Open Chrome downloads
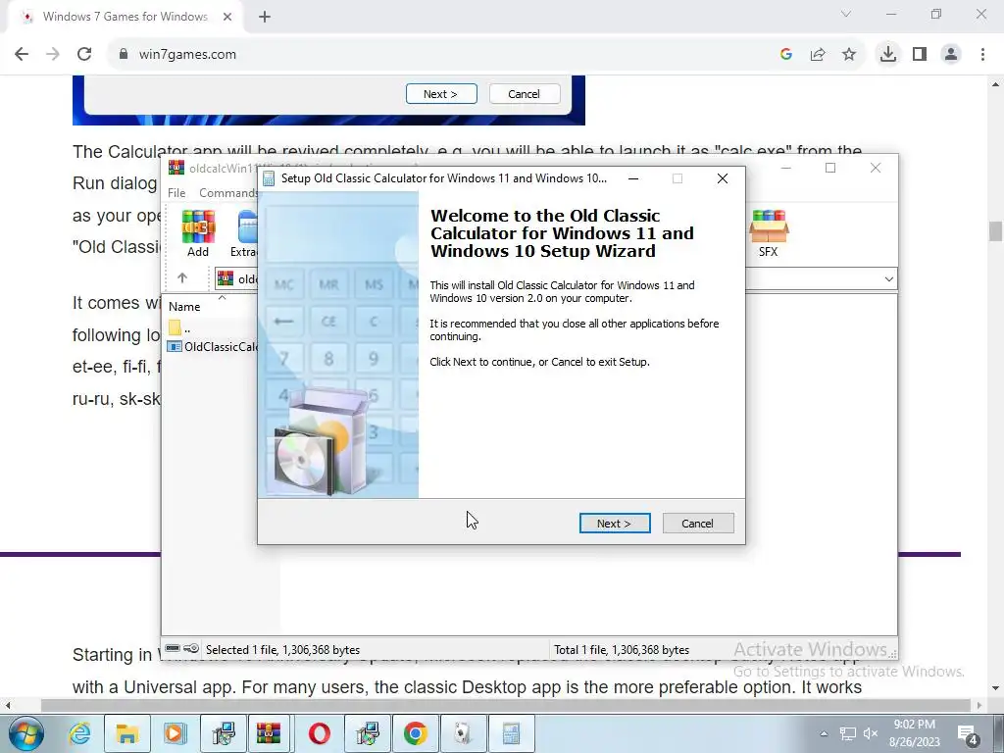The height and width of the screenshot is (753, 1004). pos(888,54)
